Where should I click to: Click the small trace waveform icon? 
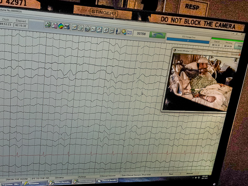click(93, 29)
